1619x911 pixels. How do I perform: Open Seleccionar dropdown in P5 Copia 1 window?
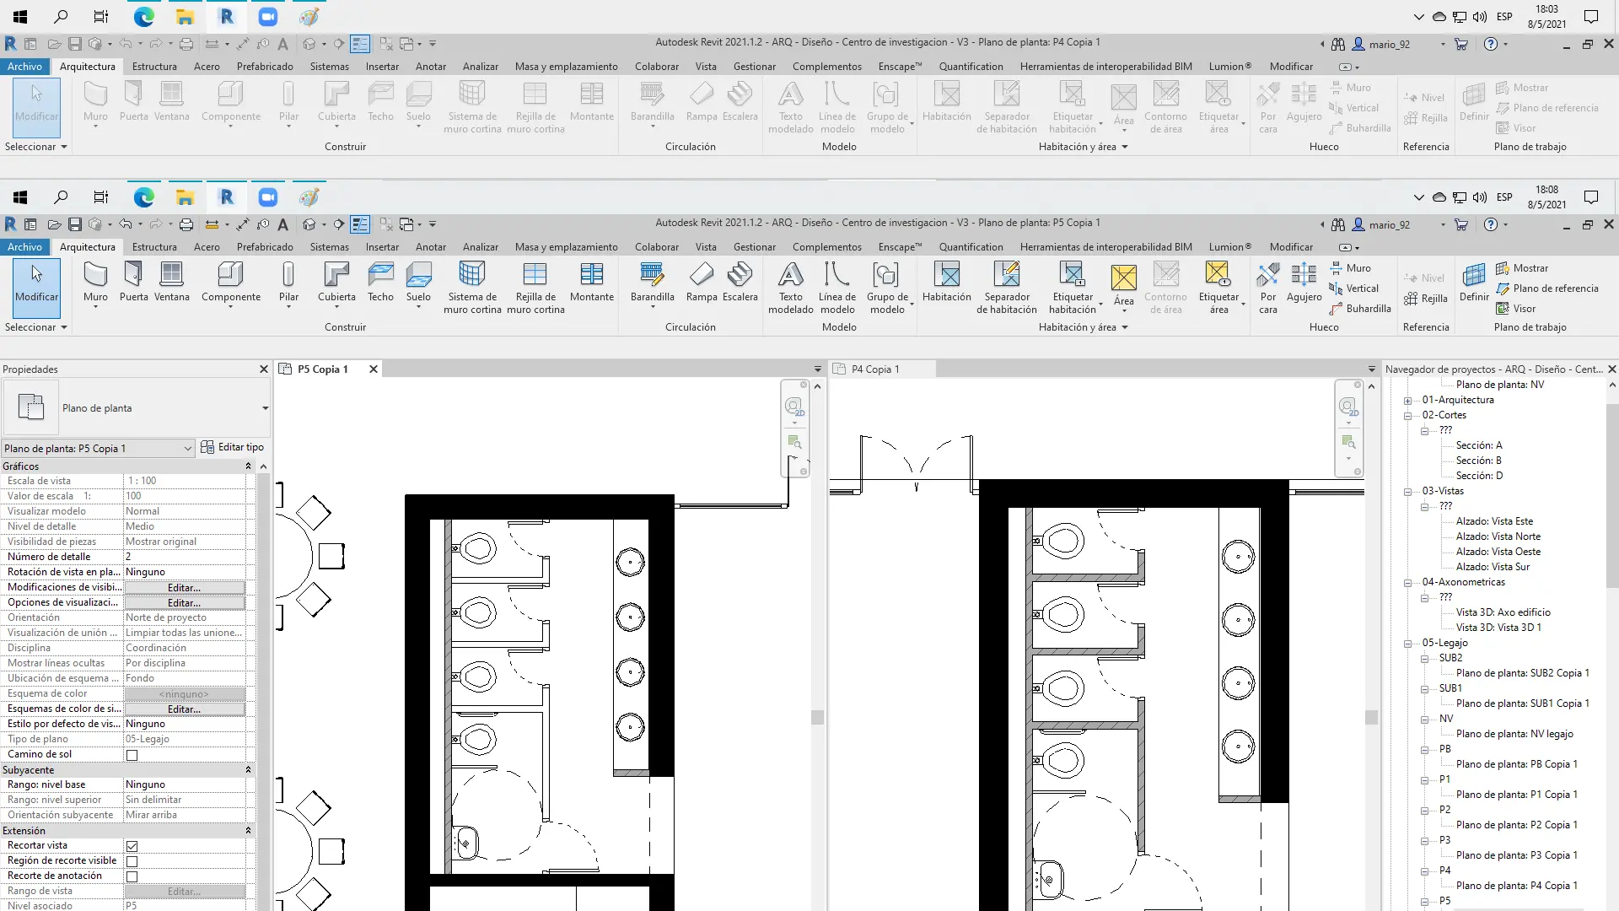point(35,327)
